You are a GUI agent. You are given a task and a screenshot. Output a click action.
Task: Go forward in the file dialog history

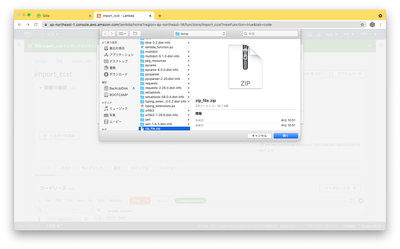point(112,34)
